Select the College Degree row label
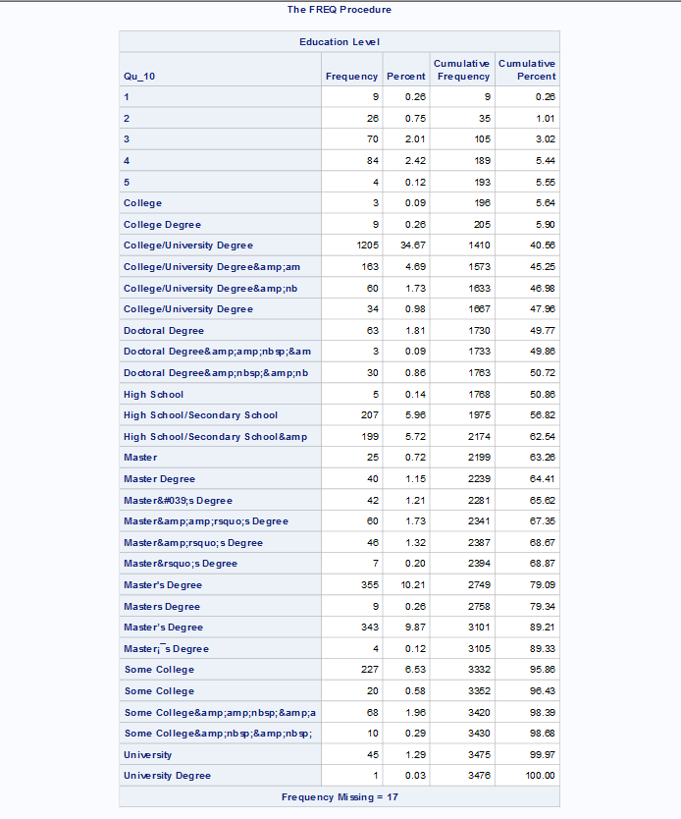 coord(162,225)
